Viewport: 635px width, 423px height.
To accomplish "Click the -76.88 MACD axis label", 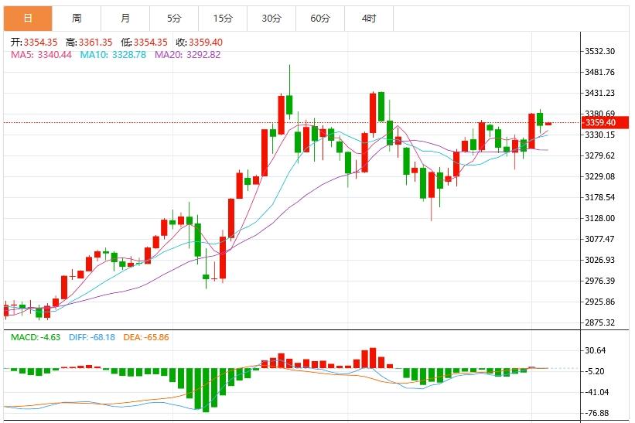I will tap(599, 413).
